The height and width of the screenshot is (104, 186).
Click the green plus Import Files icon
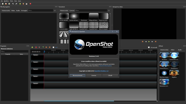coord(20,4)
